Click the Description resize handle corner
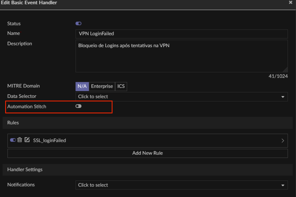The width and height of the screenshot is (296, 197). pyautogui.click(x=285, y=70)
